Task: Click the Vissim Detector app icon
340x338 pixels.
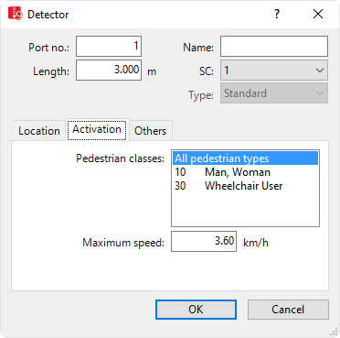Action: pos(15,14)
